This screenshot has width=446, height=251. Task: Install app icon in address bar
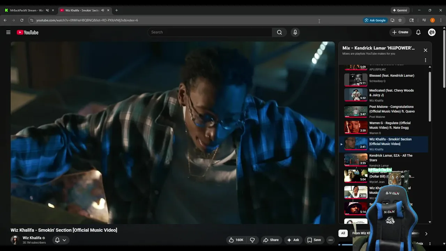[x=392, y=20]
